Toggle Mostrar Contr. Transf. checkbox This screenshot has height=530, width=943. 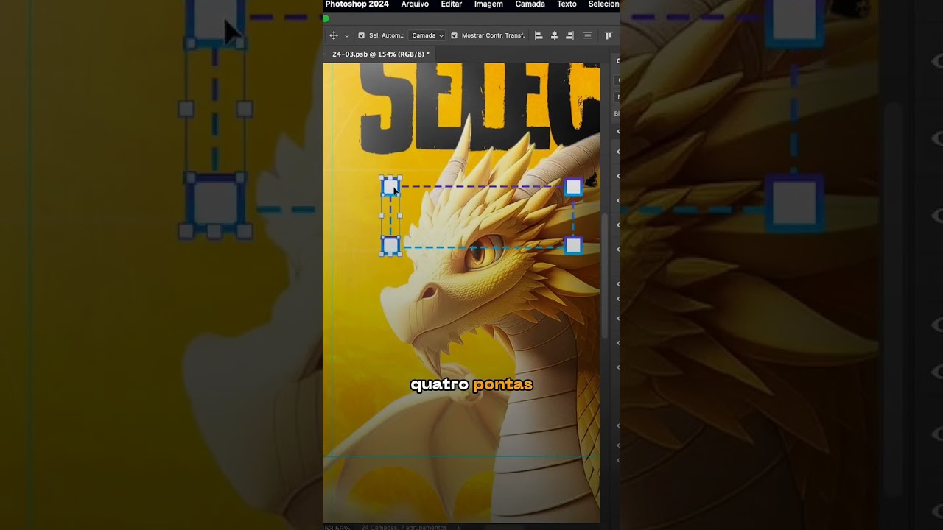(454, 35)
